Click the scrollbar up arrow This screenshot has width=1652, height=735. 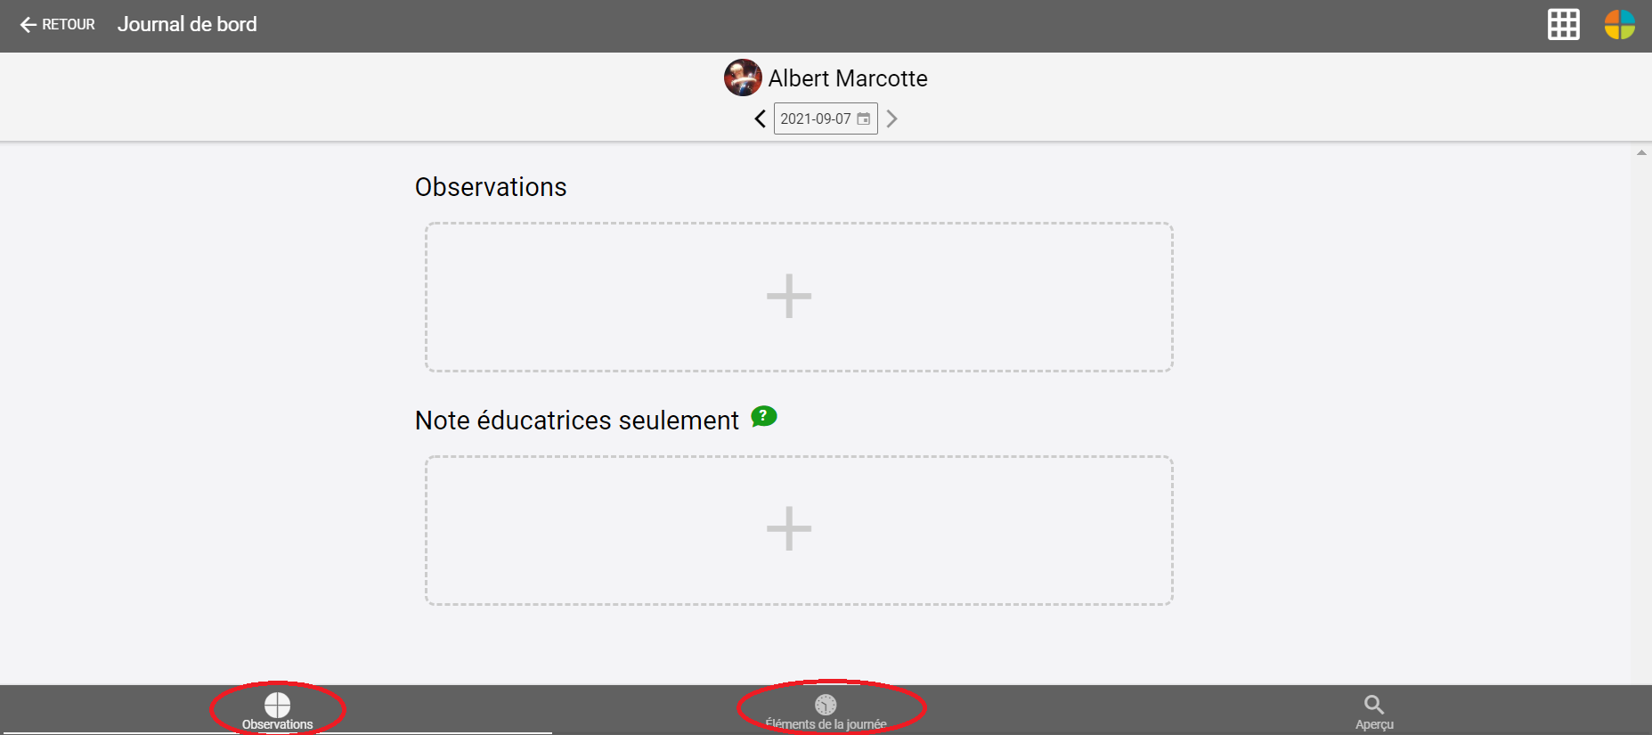(1640, 152)
